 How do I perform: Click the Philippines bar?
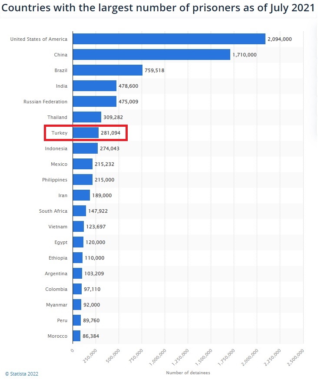coord(83,180)
